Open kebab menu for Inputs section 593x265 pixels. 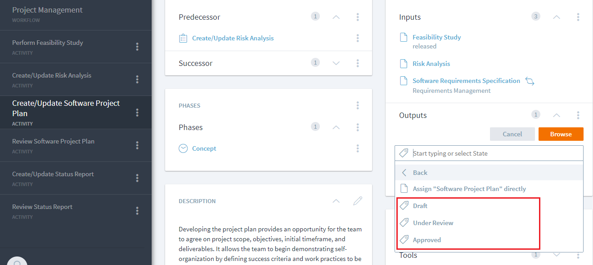pyautogui.click(x=578, y=17)
